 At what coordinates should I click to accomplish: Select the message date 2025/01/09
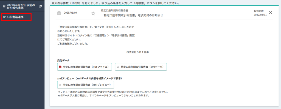(x=71, y=13)
